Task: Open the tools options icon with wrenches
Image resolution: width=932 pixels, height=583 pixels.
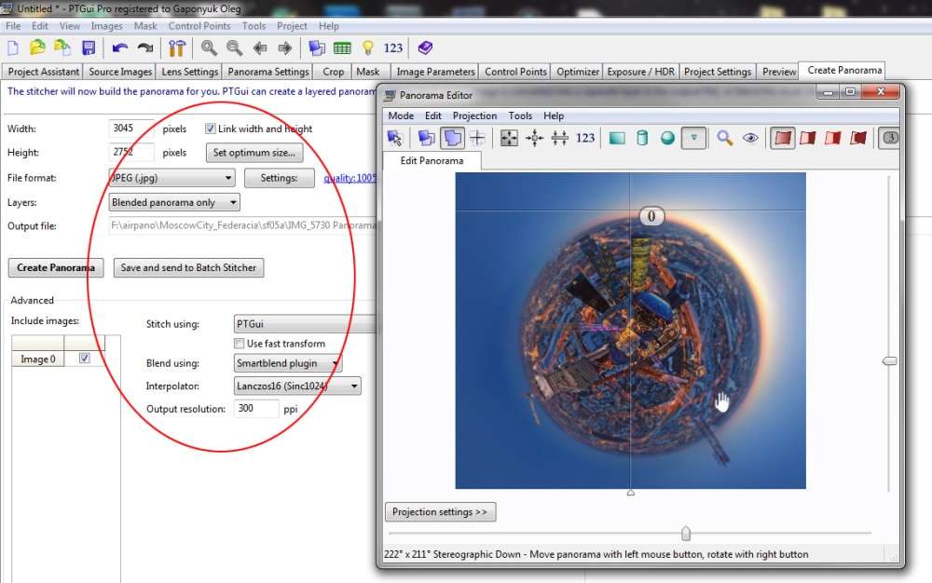Action: click(x=177, y=47)
